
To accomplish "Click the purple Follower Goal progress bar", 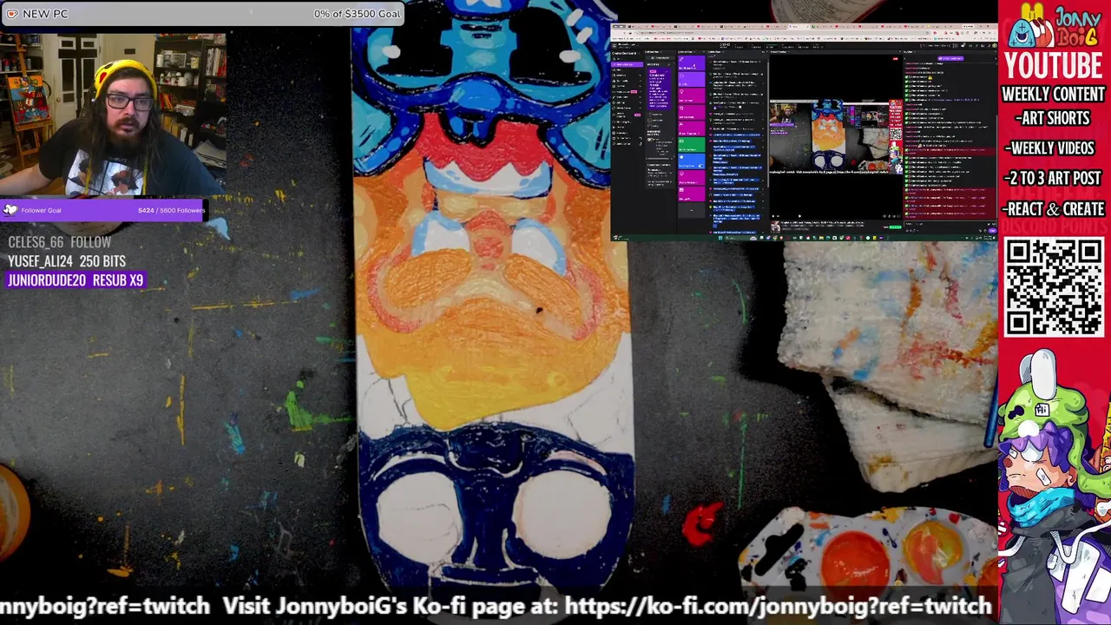I will [x=104, y=210].
